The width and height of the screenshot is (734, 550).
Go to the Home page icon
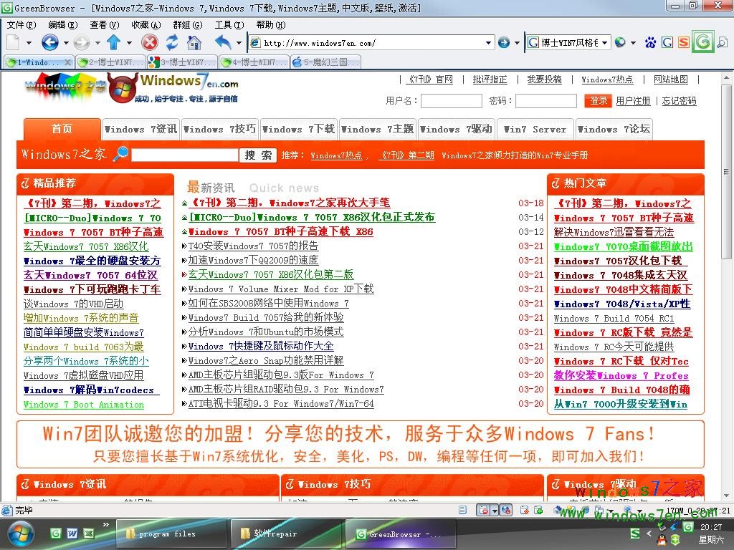tap(194, 43)
